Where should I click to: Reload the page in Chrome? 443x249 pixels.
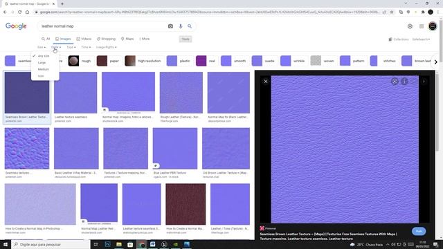(x=20, y=12)
